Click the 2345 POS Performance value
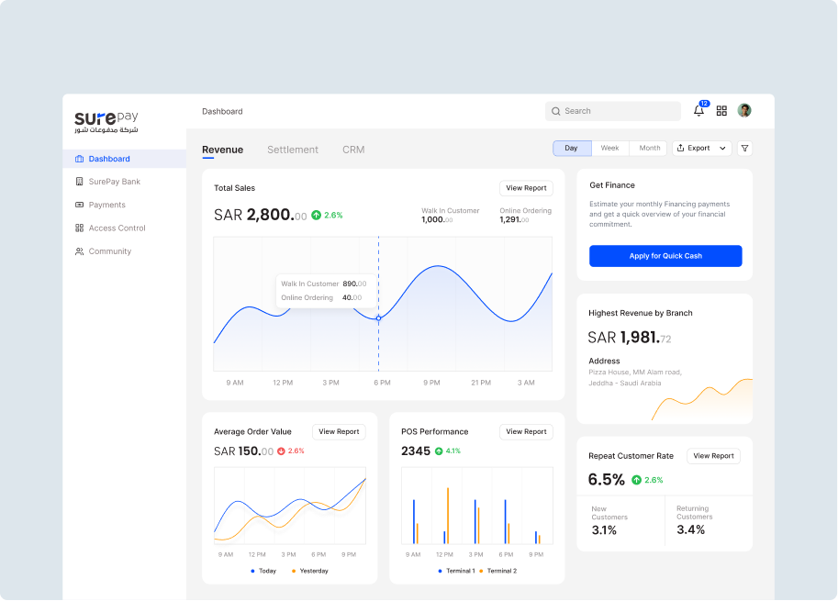 [x=416, y=451]
